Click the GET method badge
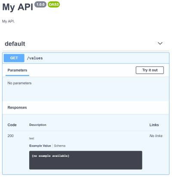Viewport: 172px width, 177px height. point(14,58)
